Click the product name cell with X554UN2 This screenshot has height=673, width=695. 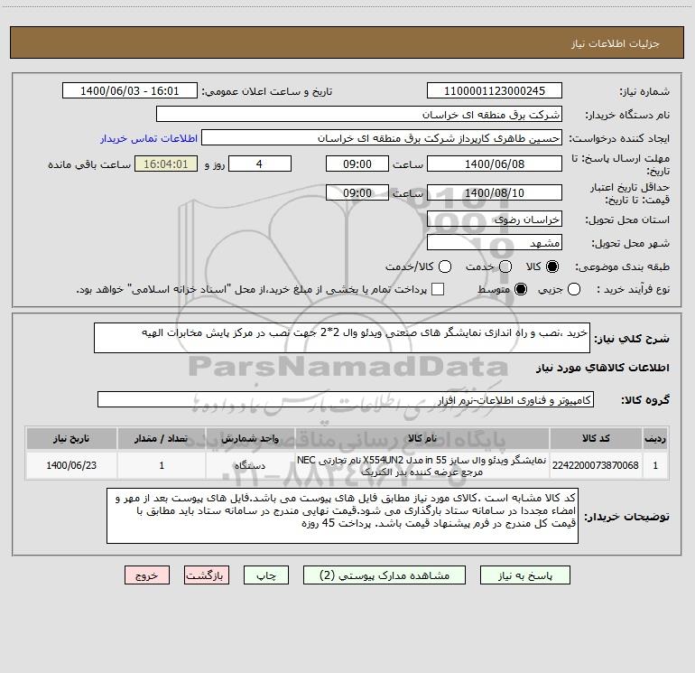(x=422, y=465)
